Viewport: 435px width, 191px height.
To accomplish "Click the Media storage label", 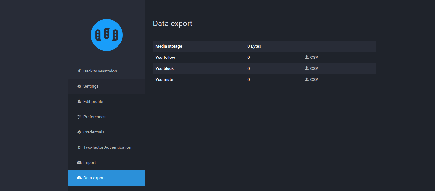I will [169, 46].
